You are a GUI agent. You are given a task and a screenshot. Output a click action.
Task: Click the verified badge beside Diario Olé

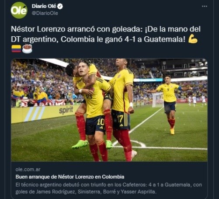point(60,6)
